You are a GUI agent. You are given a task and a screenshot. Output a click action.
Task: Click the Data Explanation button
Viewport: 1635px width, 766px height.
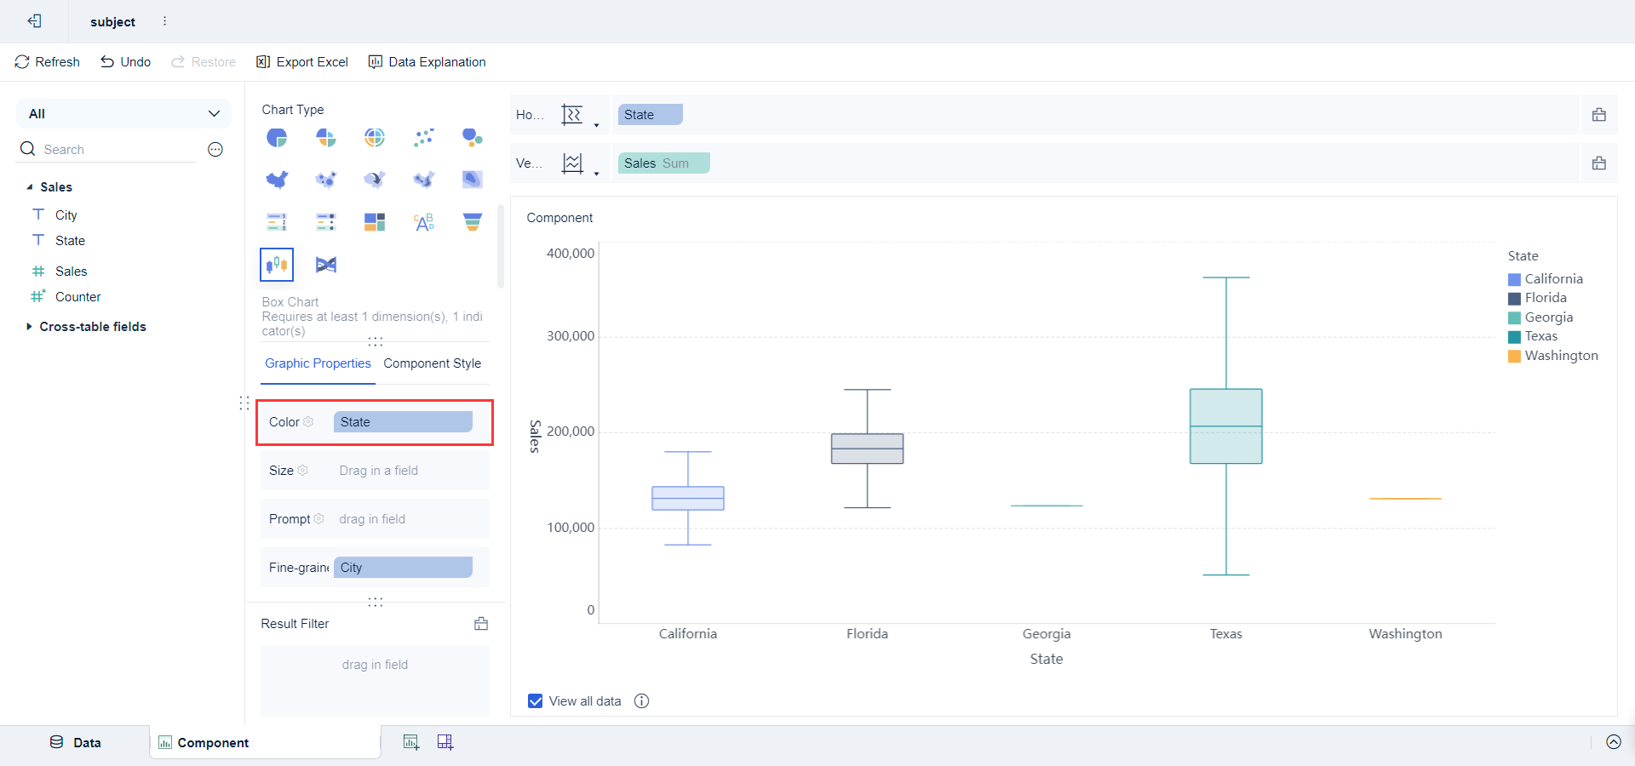tap(427, 62)
